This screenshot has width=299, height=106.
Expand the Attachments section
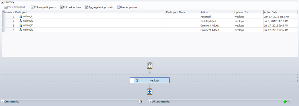tap(150, 101)
